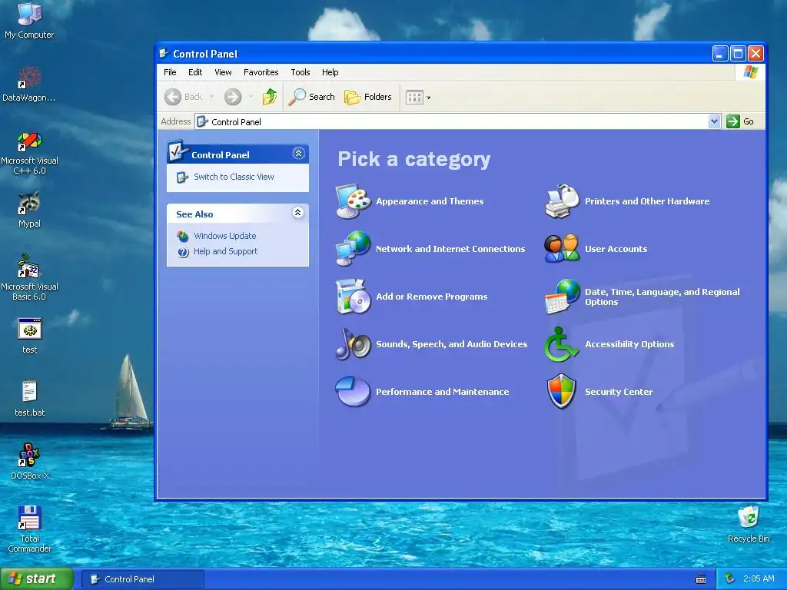Image resolution: width=787 pixels, height=590 pixels.
Task: Click the Safely Remove Hardware tray icon
Action: [x=730, y=579]
